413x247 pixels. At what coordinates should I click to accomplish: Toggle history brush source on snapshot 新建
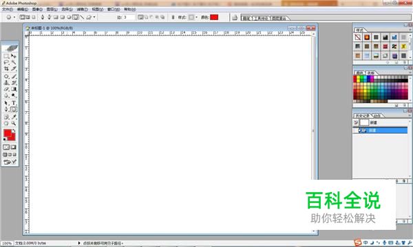click(356, 123)
